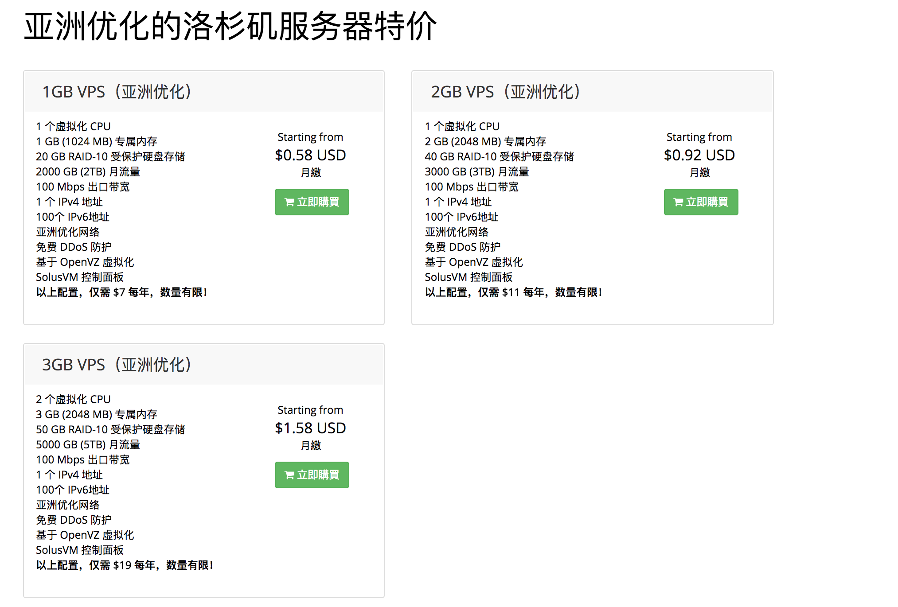Click 40 GB RAID-10 受保护硬盘存储 line
The image size is (898, 607).
click(500, 157)
